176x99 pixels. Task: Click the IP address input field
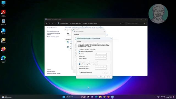[x=101, y=54]
